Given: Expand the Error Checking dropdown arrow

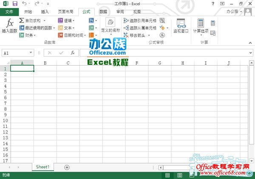Looking at the screenshot, I should pyautogui.click(x=167, y=28).
